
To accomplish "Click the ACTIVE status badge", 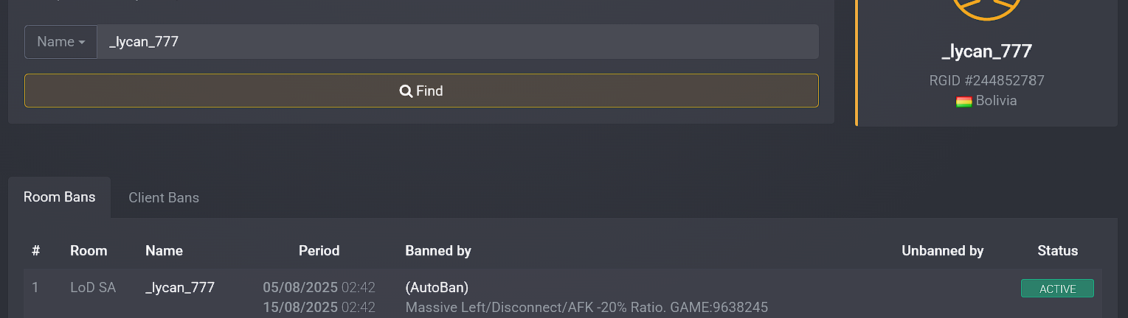I will [1057, 289].
